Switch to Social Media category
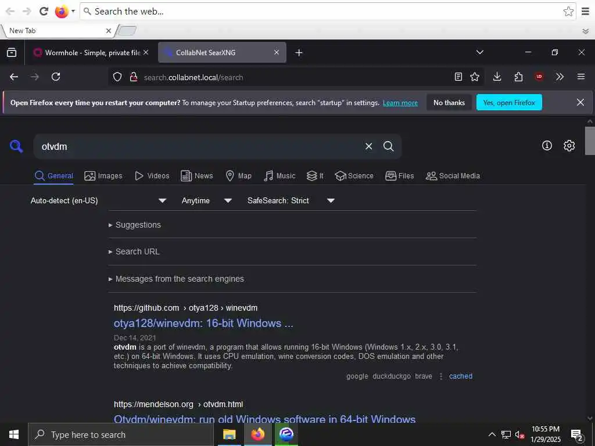 pos(453,176)
